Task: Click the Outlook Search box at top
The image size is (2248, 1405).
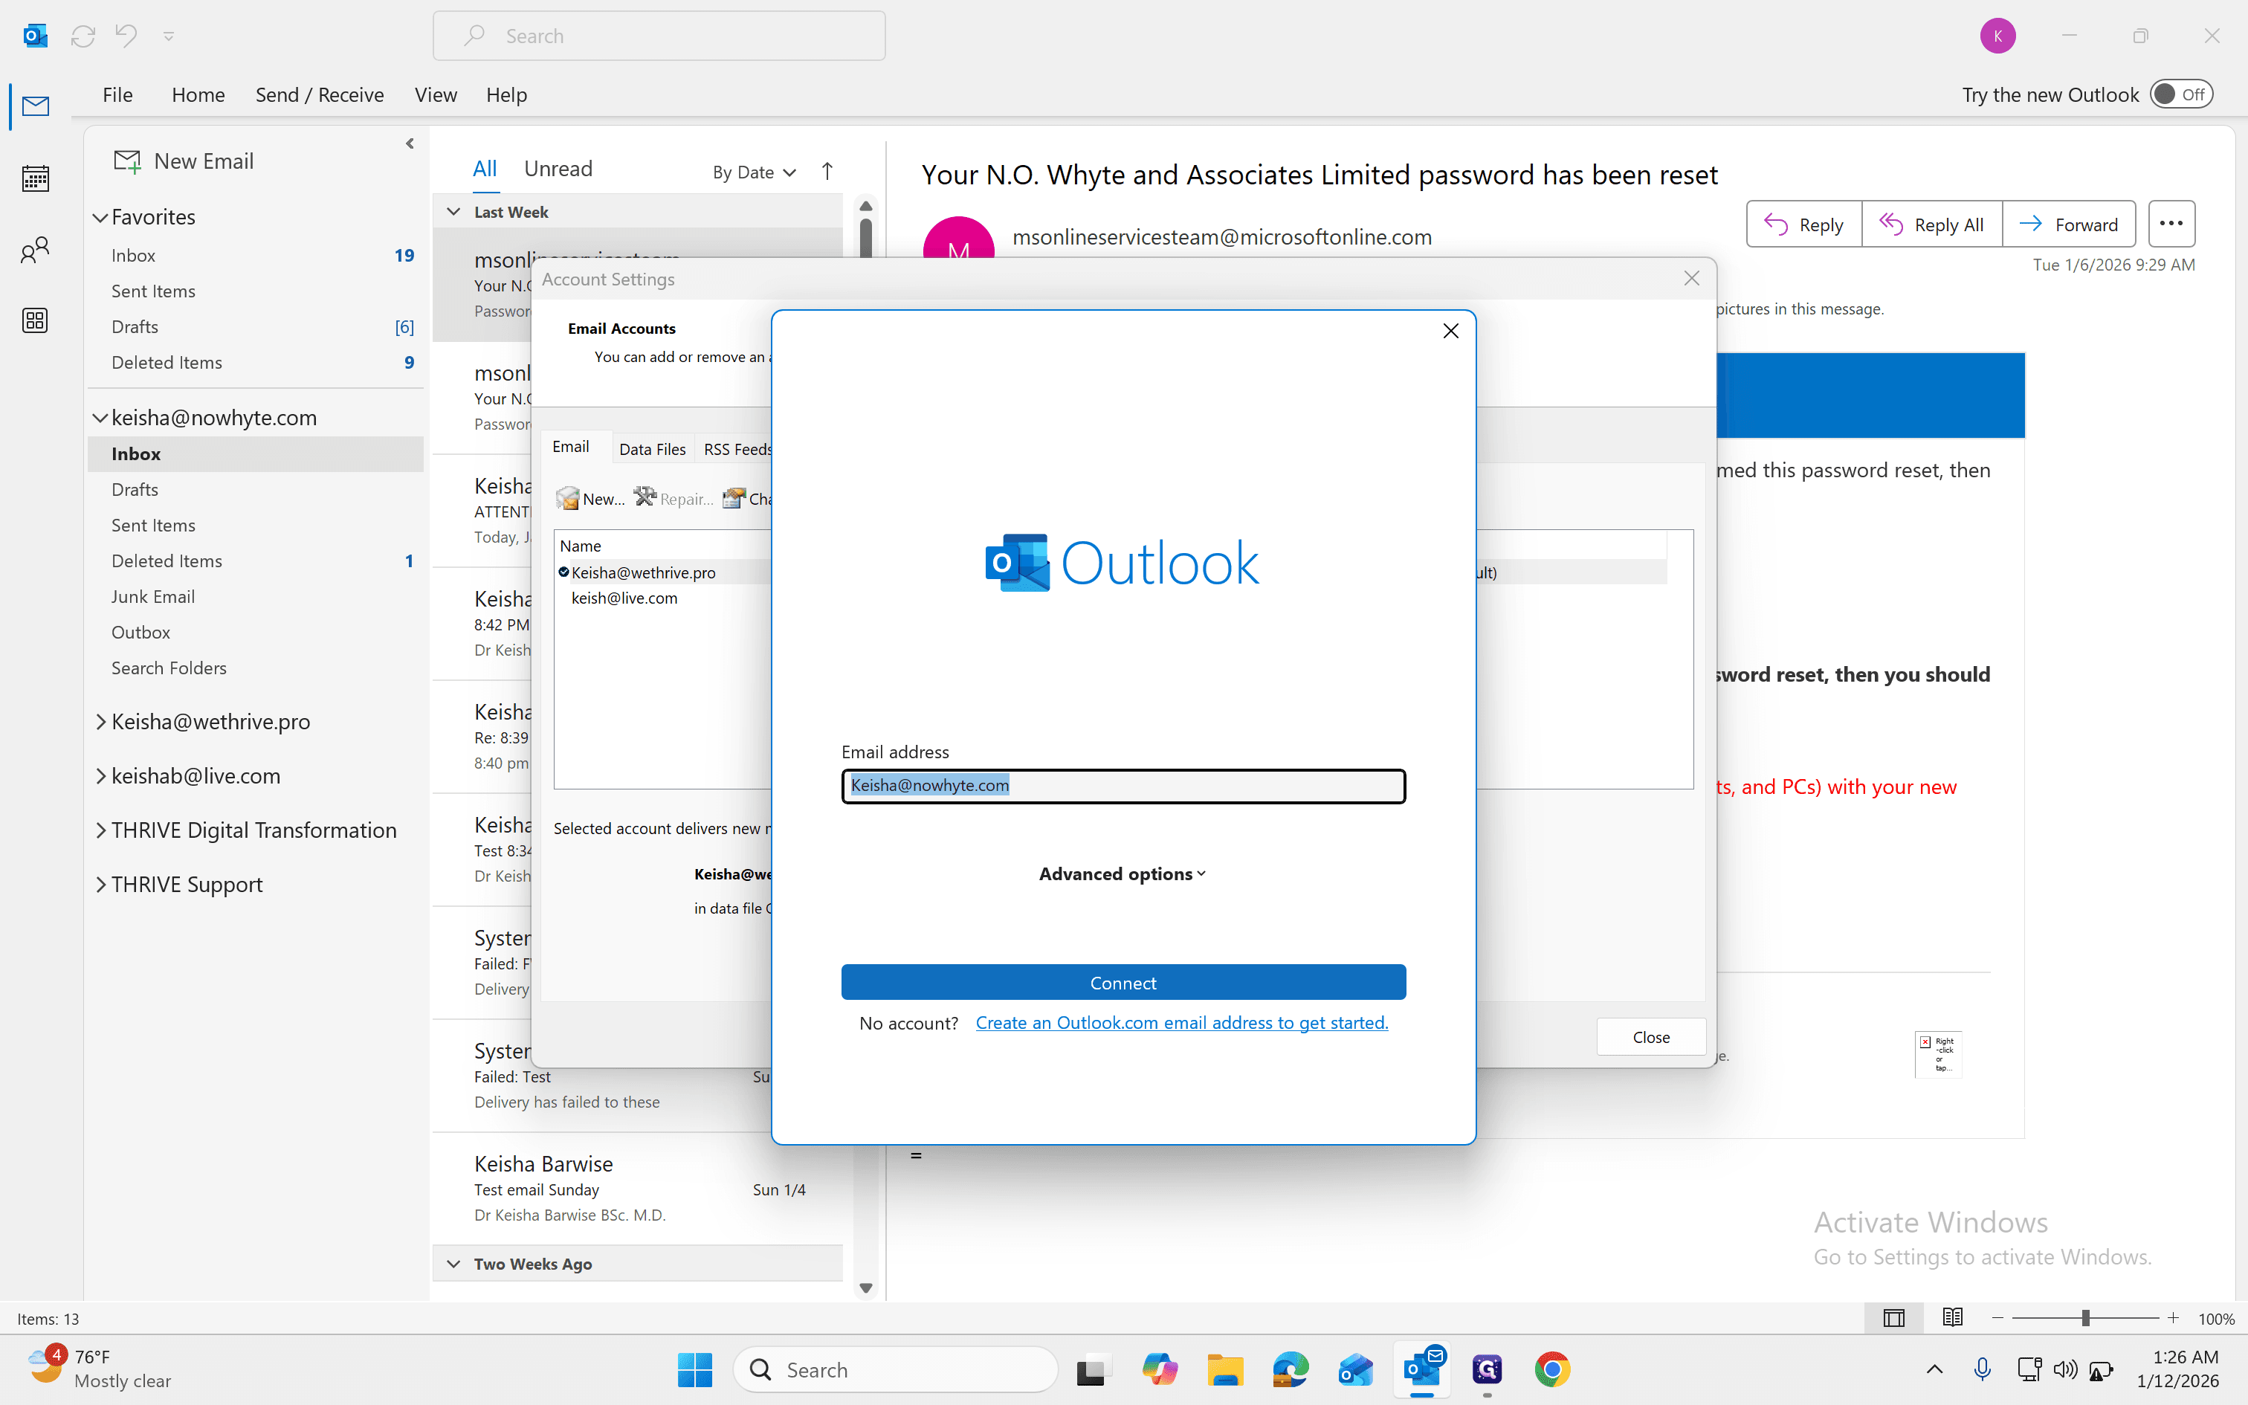Action: (659, 36)
